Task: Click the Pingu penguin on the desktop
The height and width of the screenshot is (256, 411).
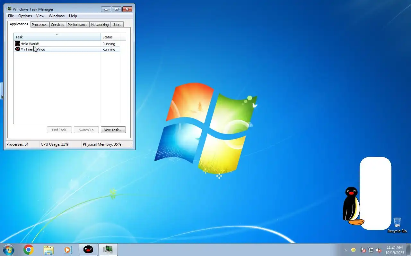Action: 352,206
